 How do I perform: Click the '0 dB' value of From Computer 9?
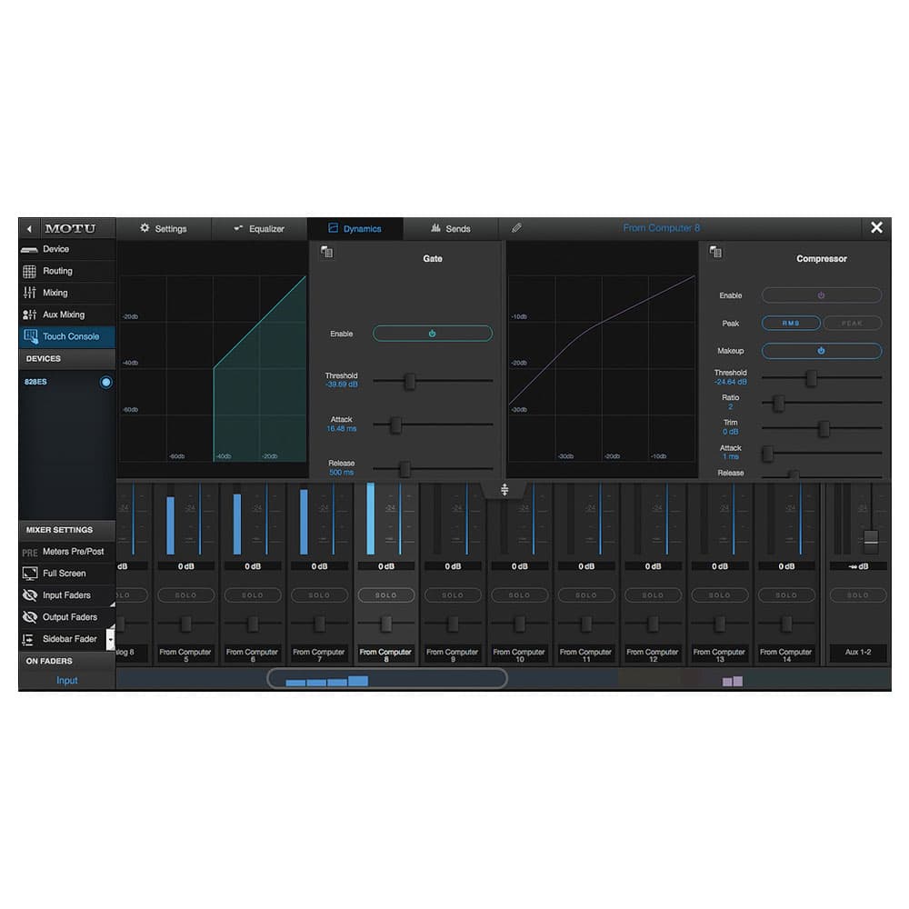[x=453, y=566]
